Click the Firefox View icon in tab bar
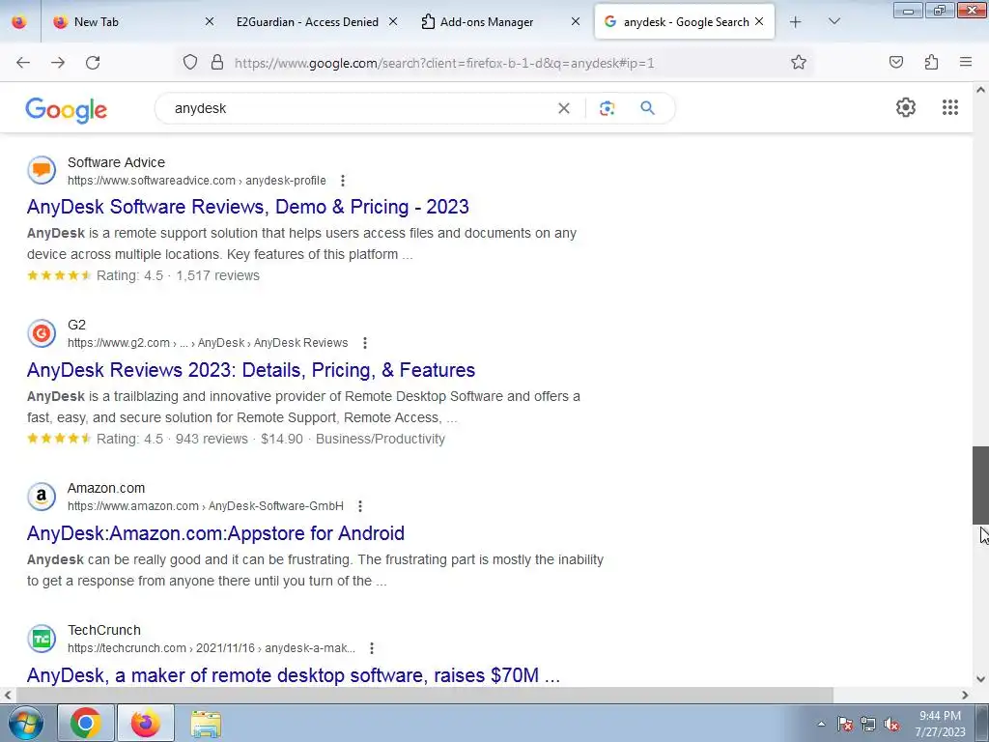 point(19,21)
